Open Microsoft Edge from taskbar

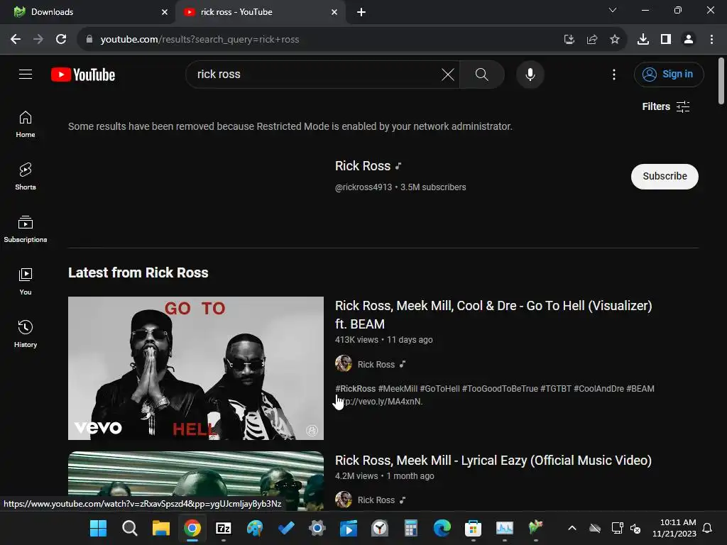pyautogui.click(x=442, y=528)
